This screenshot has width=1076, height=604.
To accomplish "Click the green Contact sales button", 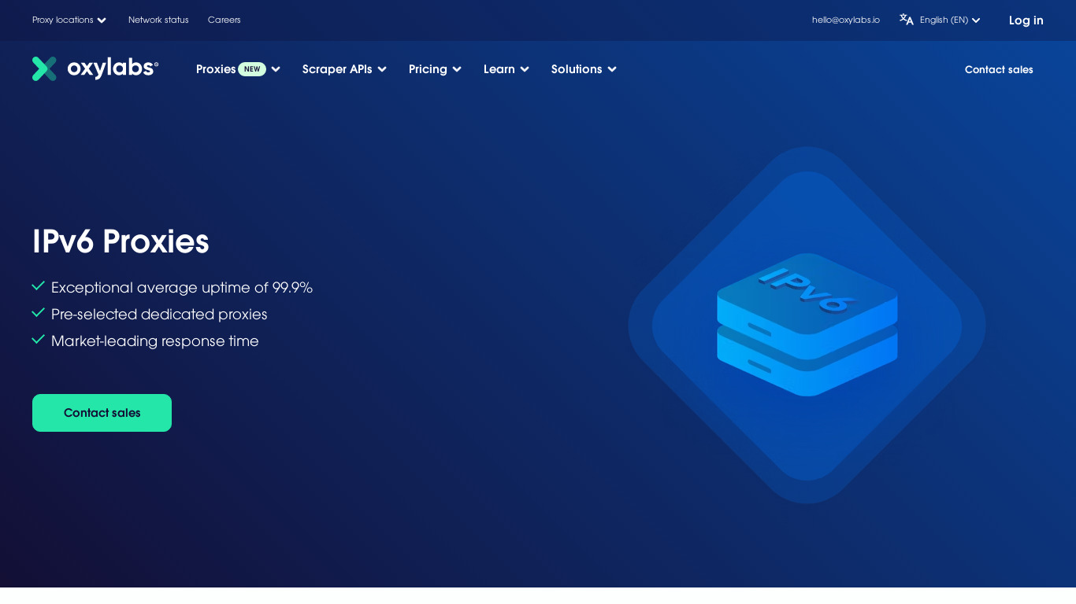I will (x=102, y=413).
